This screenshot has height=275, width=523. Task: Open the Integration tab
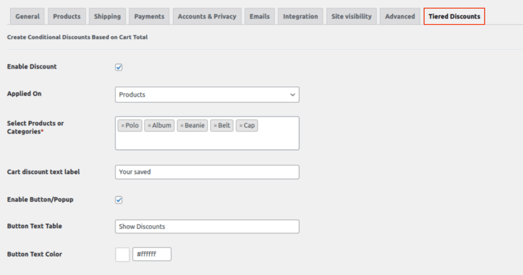click(x=300, y=17)
